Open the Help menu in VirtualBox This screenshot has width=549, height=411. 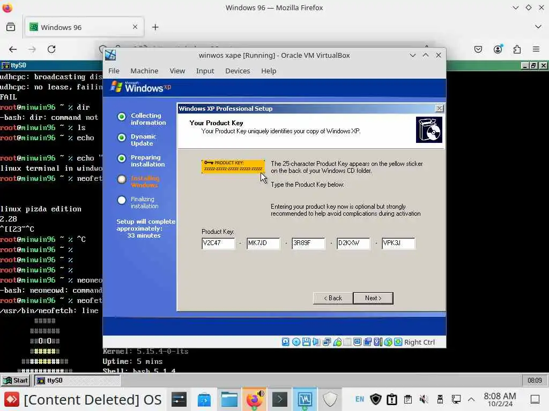tap(269, 71)
